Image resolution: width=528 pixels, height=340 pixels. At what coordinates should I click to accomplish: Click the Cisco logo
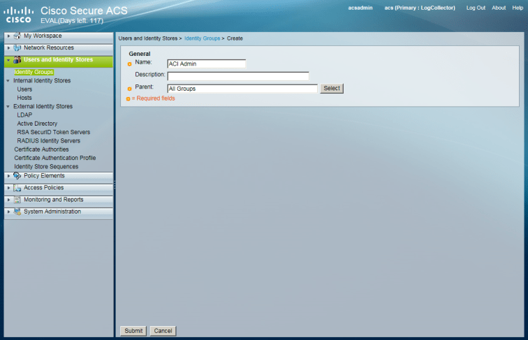[19, 15]
